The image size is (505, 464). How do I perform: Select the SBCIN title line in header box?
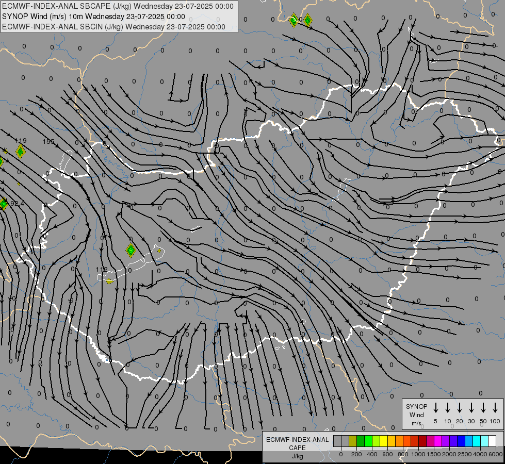click(113, 27)
